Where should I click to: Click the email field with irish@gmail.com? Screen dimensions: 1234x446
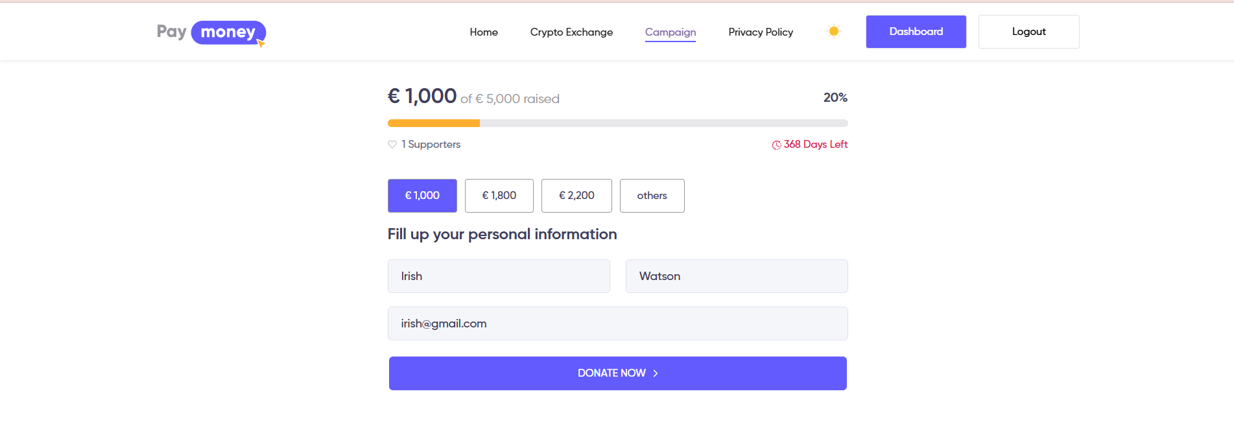(617, 323)
